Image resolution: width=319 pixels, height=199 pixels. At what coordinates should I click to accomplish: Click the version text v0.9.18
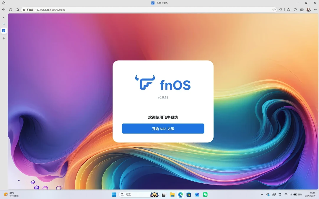coord(163,98)
